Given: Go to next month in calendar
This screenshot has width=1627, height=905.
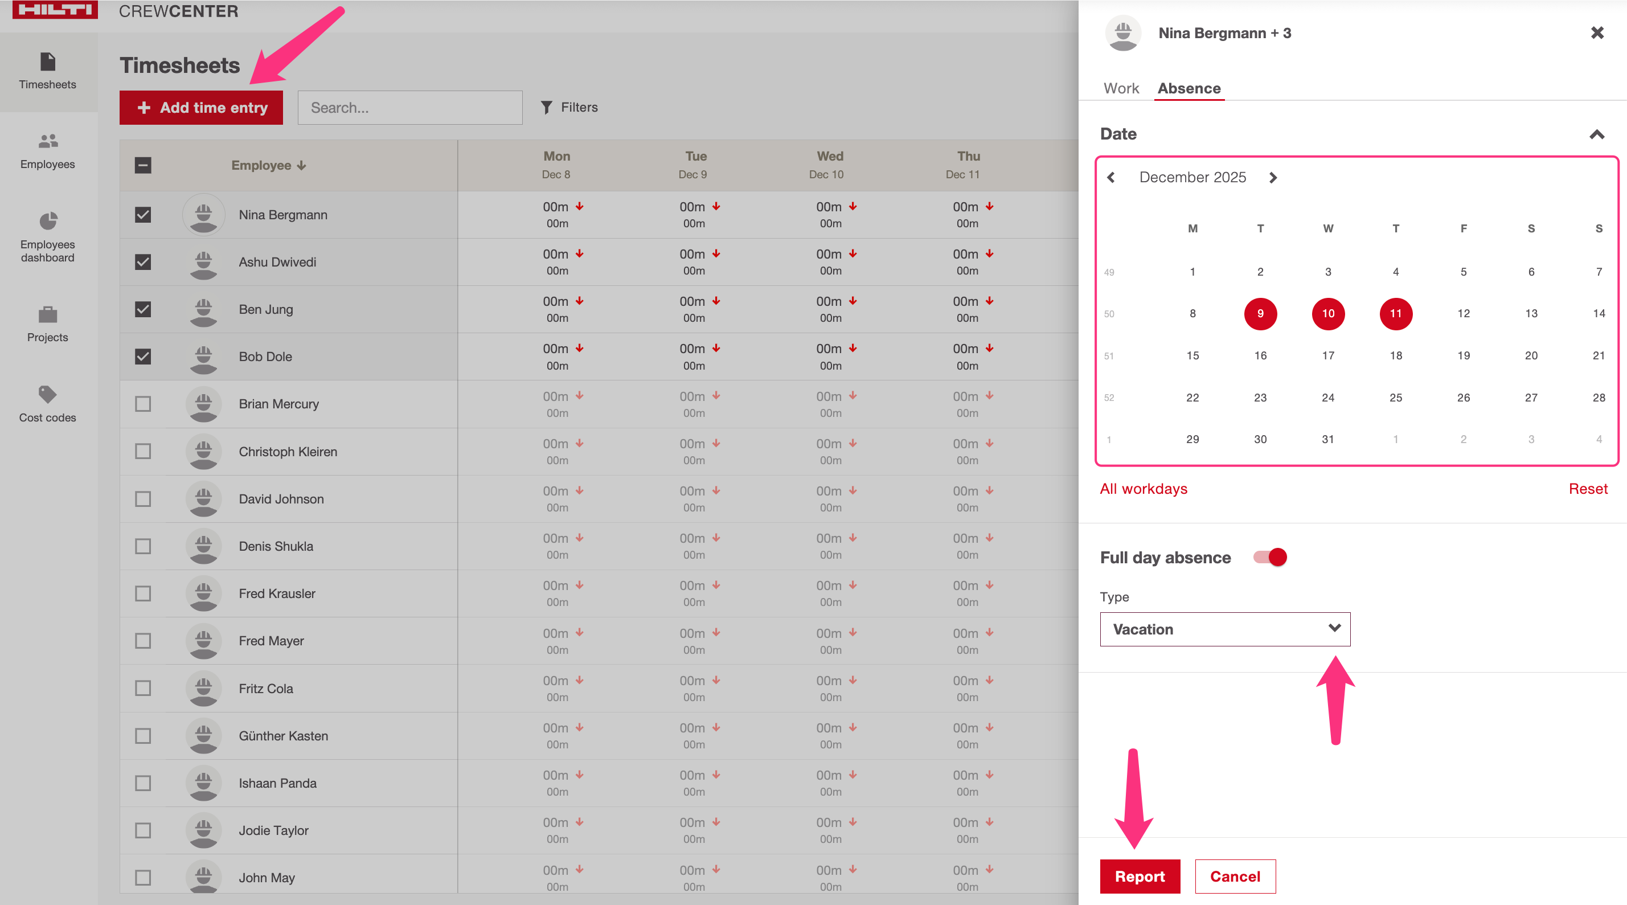Looking at the screenshot, I should coord(1273,178).
